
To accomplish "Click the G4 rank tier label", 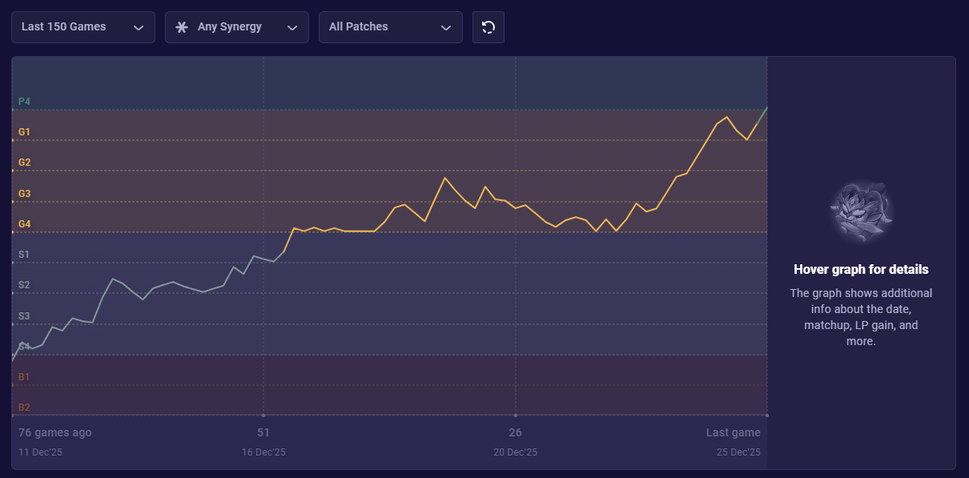I will coord(24,224).
